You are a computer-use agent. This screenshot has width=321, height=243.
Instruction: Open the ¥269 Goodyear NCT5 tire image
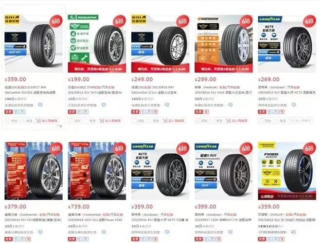287,44
